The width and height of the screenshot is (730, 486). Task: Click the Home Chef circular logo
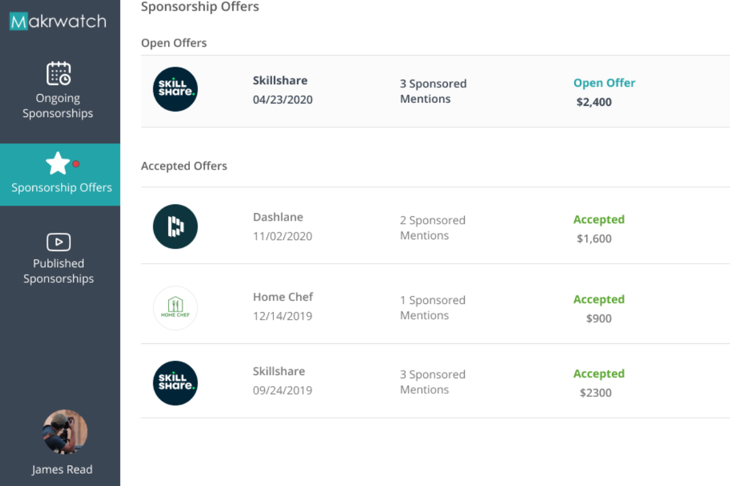pyautogui.click(x=175, y=308)
